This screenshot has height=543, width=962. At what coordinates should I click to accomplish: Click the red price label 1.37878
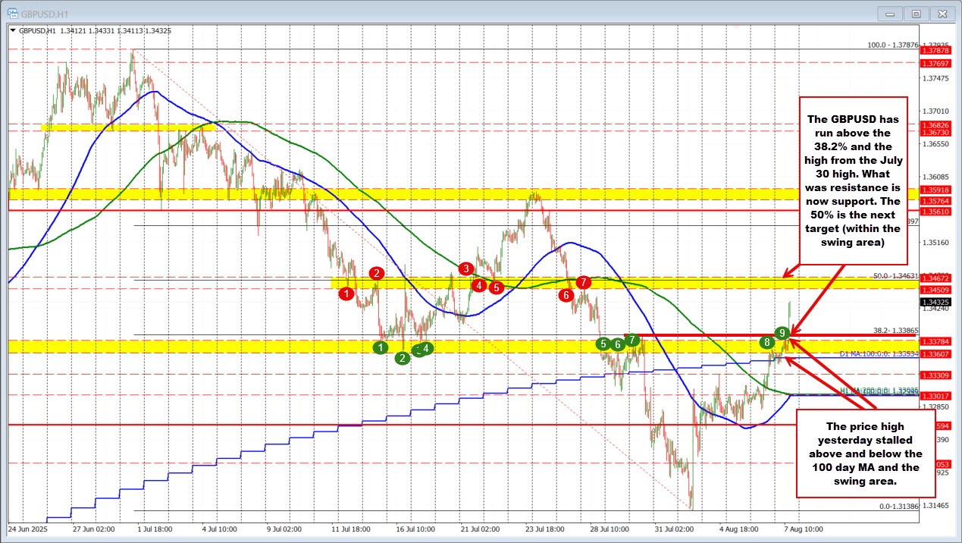935,52
